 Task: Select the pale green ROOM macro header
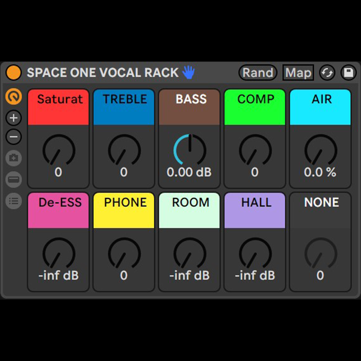tap(190, 211)
